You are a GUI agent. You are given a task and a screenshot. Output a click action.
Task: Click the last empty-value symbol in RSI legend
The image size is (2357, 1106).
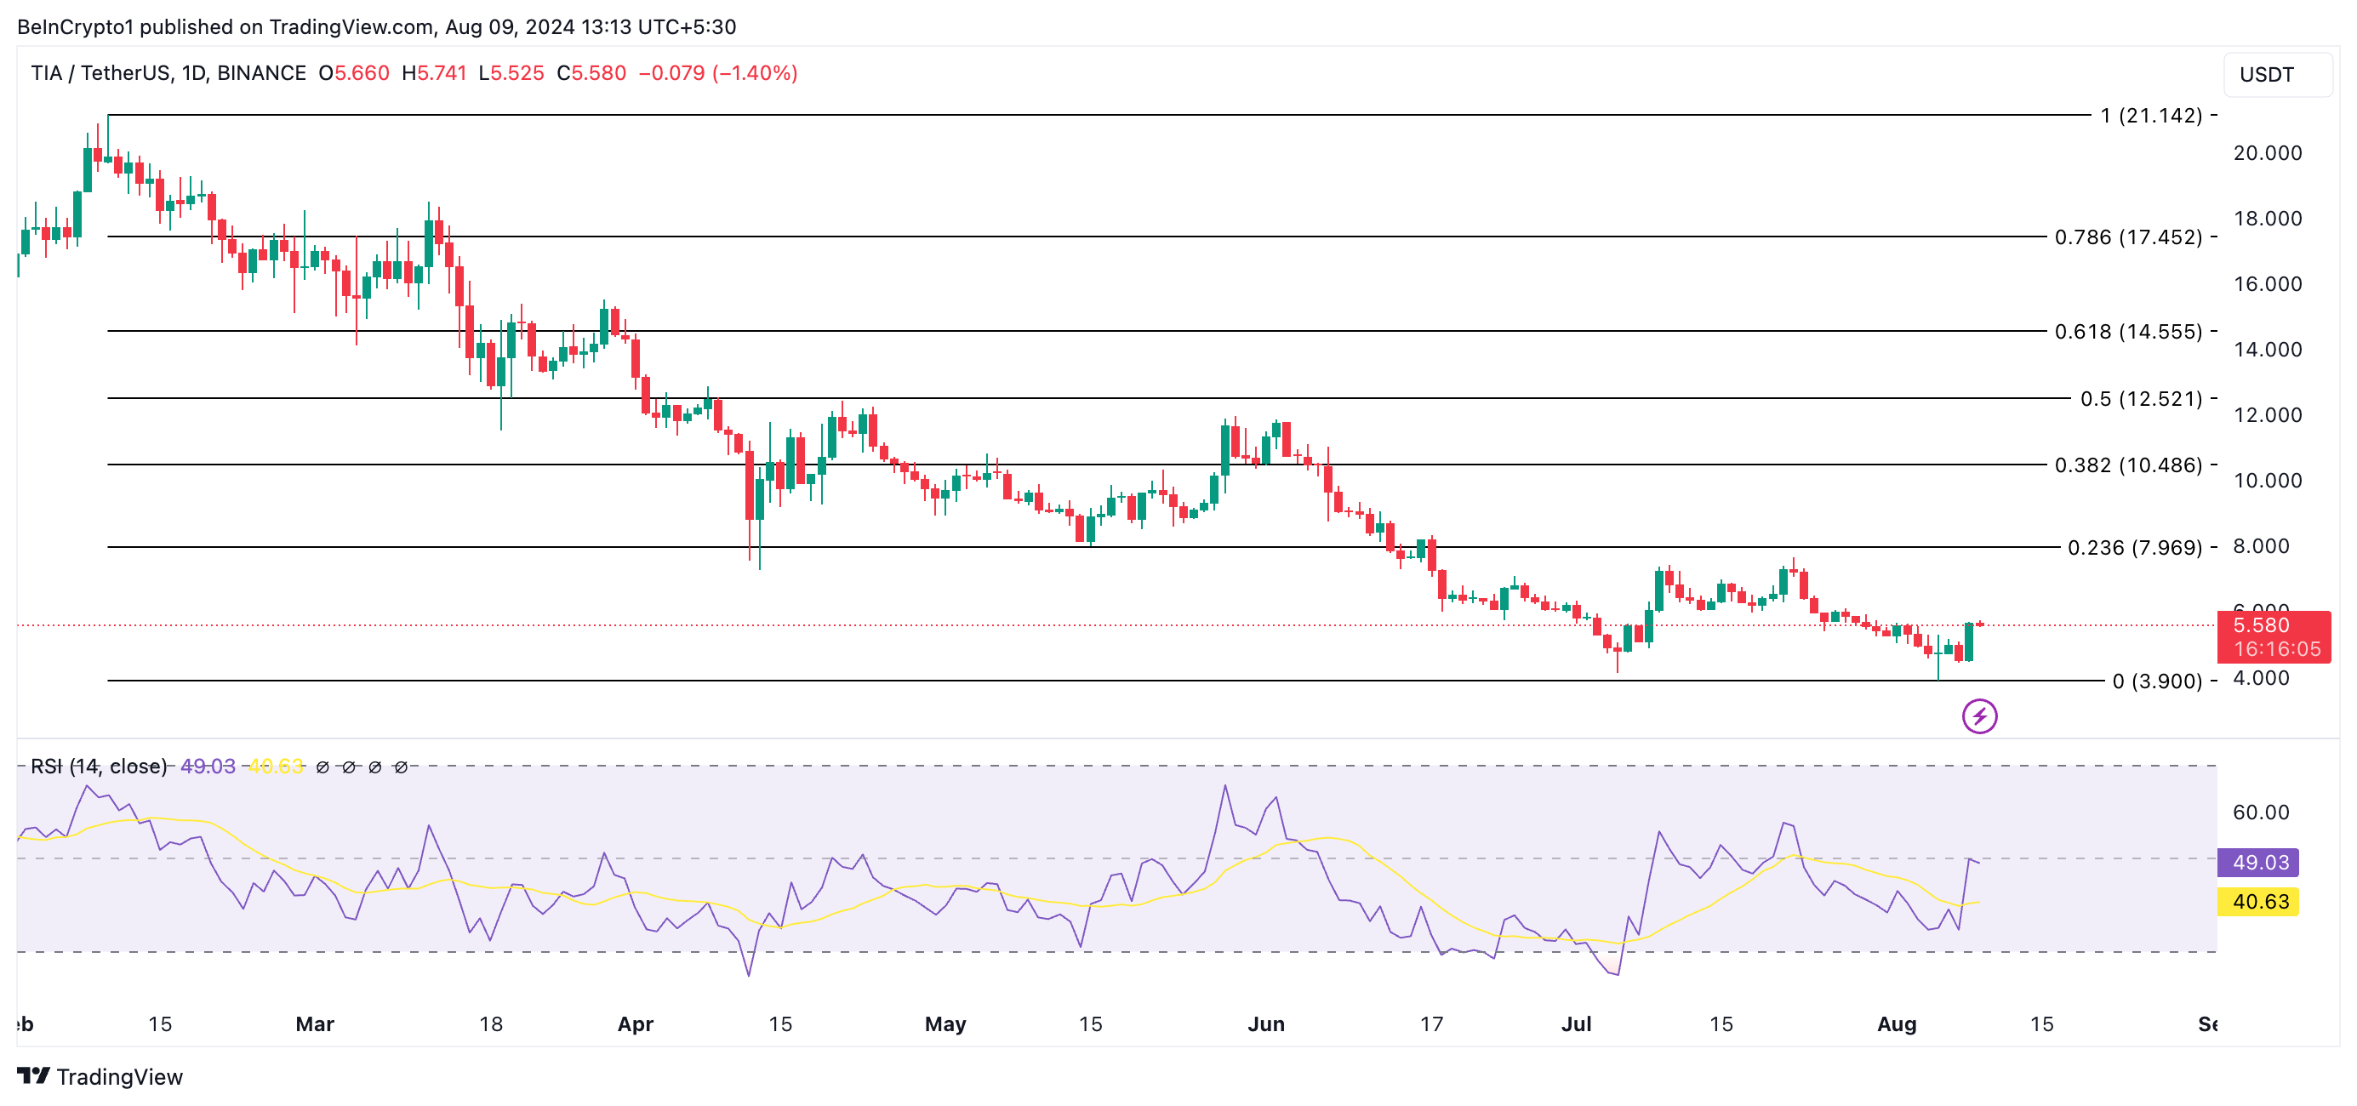click(x=401, y=767)
